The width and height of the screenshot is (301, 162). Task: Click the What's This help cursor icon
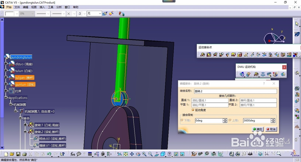pos(62,154)
